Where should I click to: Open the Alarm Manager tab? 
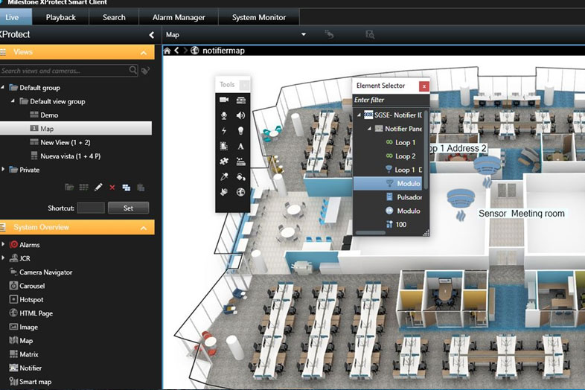pyautogui.click(x=179, y=17)
